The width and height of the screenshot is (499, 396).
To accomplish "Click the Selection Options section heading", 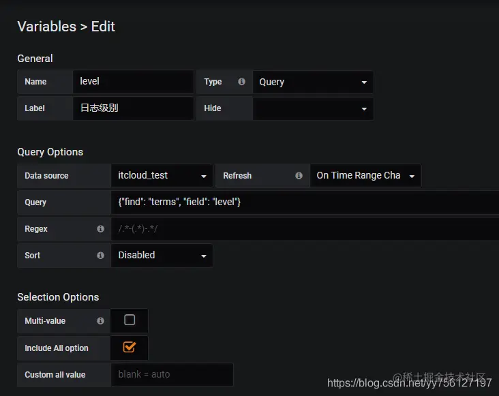I will point(58,297).
